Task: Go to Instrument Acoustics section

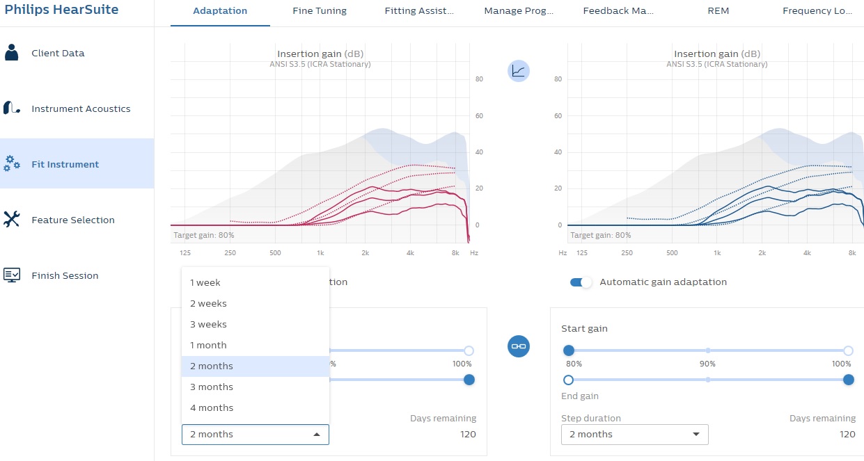Action: point(77,108)
